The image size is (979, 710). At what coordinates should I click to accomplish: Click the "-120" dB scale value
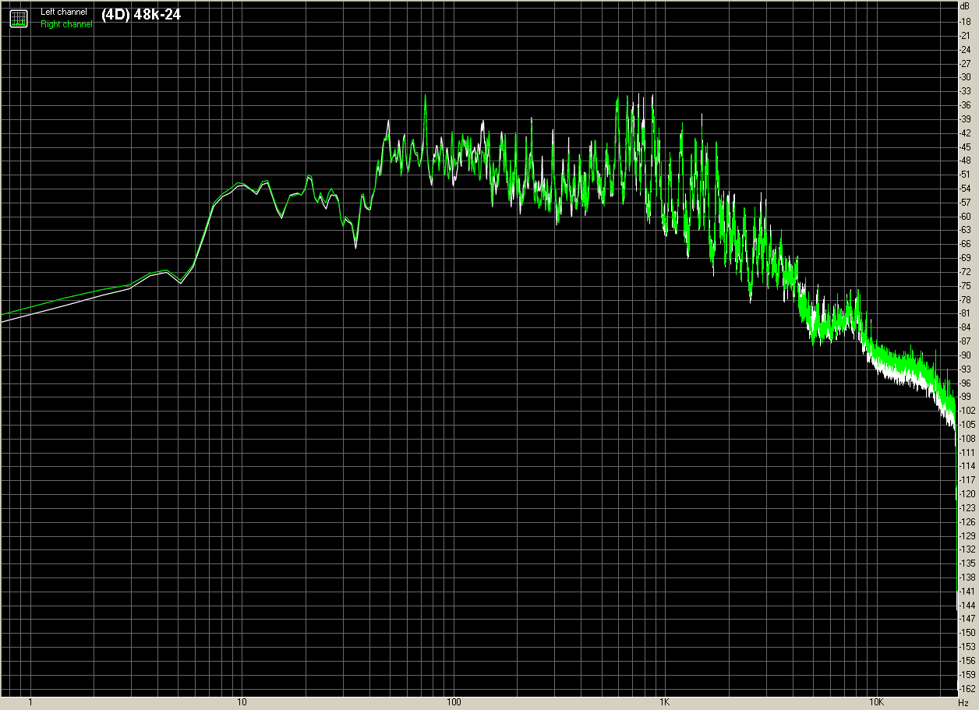click(x=967, y=493)
